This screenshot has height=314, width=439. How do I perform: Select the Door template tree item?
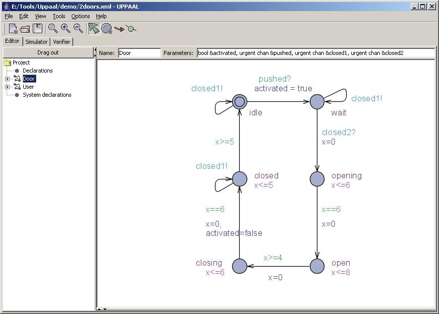29,79
